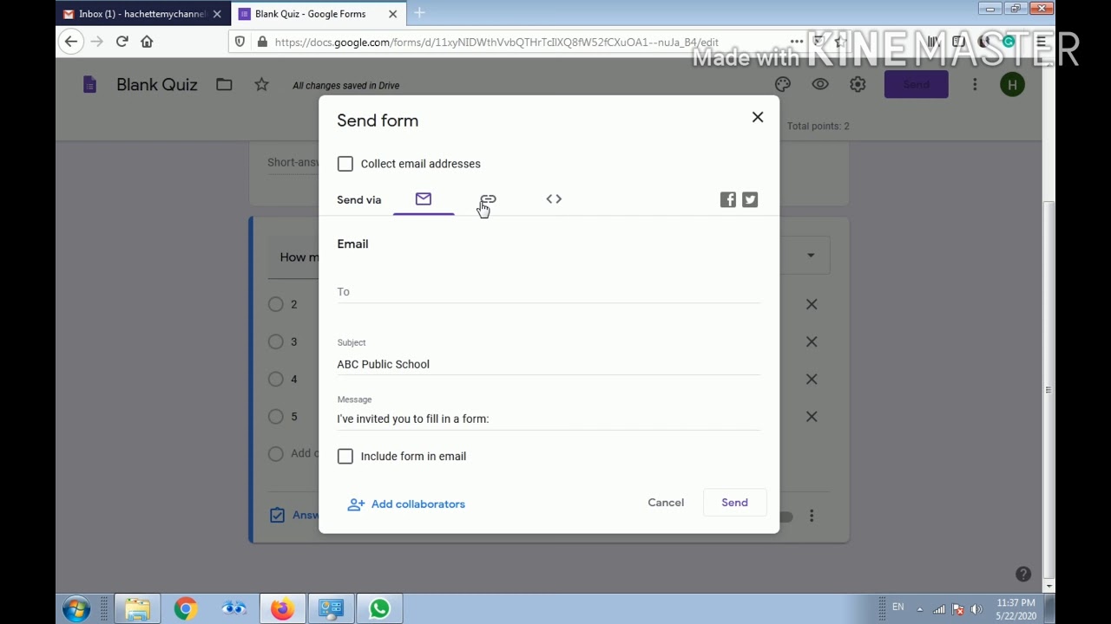Close the Blank Quiz browser tab

392,14
